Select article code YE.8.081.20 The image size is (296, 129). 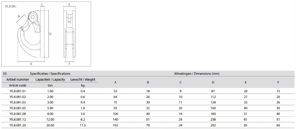tap(18, 125)
